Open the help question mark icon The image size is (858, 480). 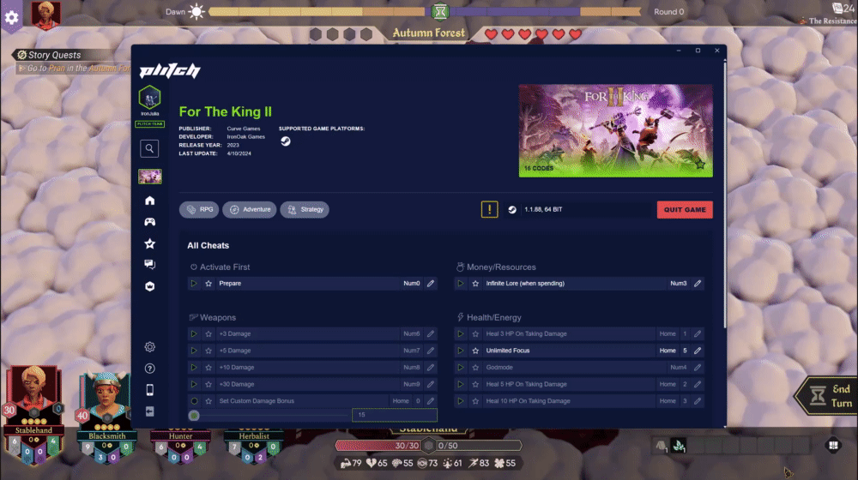click(x=149, y=368)
